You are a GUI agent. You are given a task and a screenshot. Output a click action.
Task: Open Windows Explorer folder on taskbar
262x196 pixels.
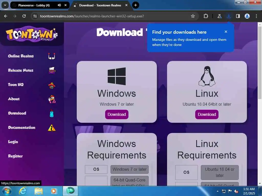(39, 191)
